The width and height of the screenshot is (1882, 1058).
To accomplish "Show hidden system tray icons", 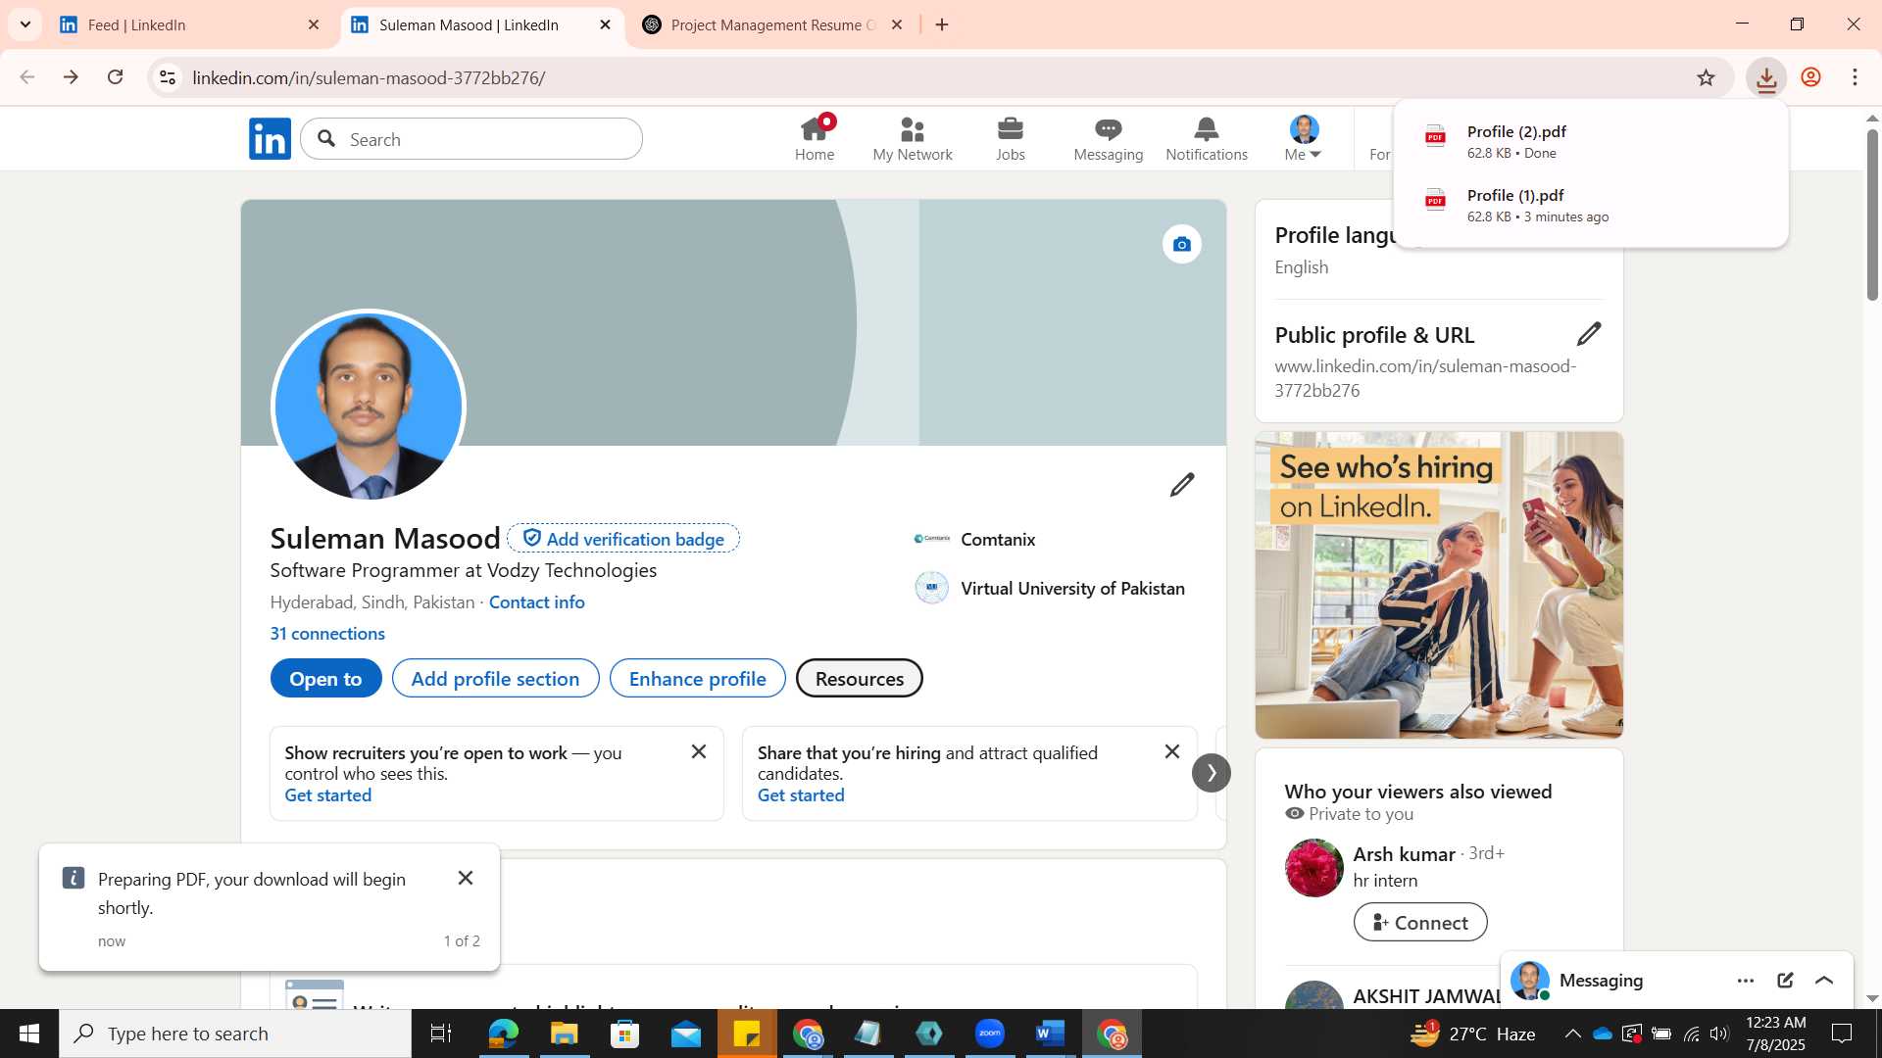I will 1572,1034.
